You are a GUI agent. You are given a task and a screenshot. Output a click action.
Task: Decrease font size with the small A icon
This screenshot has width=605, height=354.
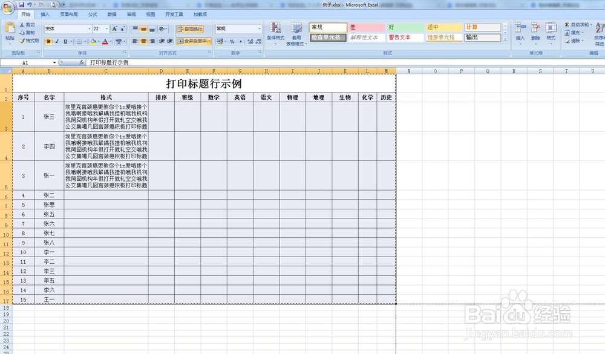122,28
